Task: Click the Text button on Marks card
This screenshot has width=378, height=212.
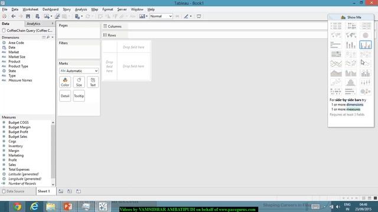Action: [93, 82]
